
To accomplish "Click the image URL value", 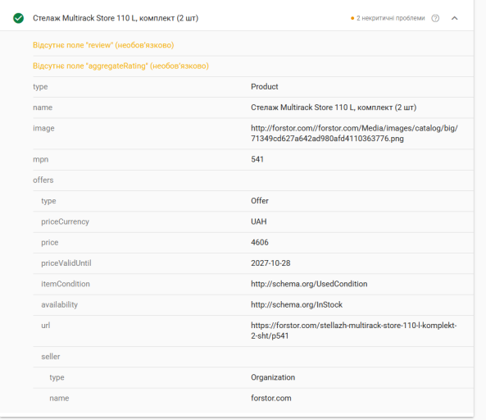I will [354, 133].
